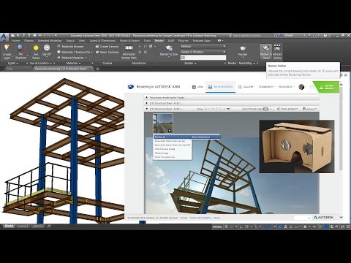Screen dimensions: 351x263
Task: Open the New tab in A360 page
Action: [x=197, y=87]
